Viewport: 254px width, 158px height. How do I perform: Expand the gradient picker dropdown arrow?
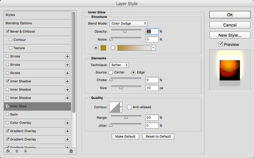click(x=153, y=48)
